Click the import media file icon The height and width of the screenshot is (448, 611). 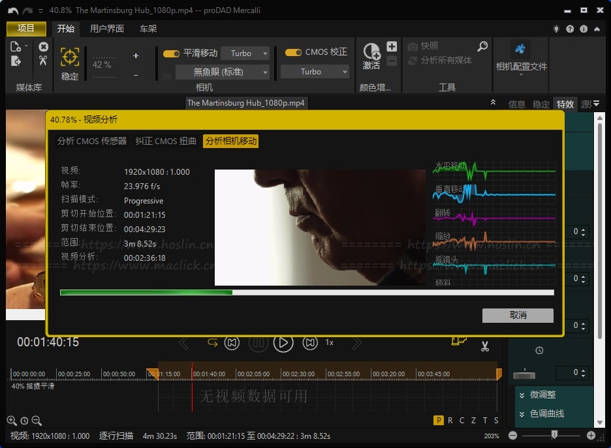pyautogui.click(x=16, y=46)
